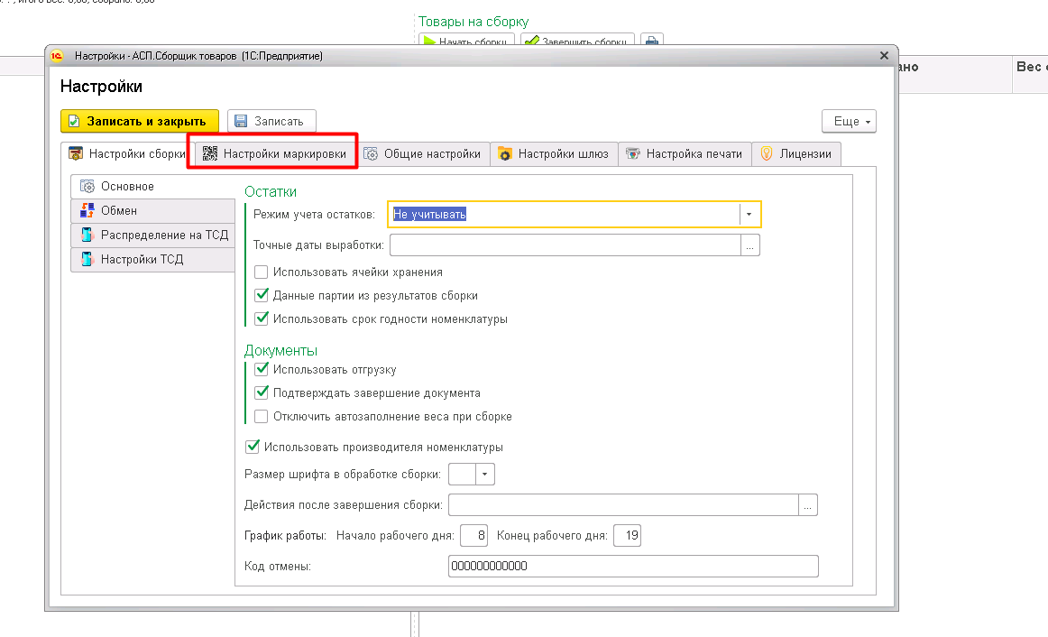Click the badge icon on Лицензии tab
The height and width of the screenshot is (637, 1048).
click(x=767, y=153)
